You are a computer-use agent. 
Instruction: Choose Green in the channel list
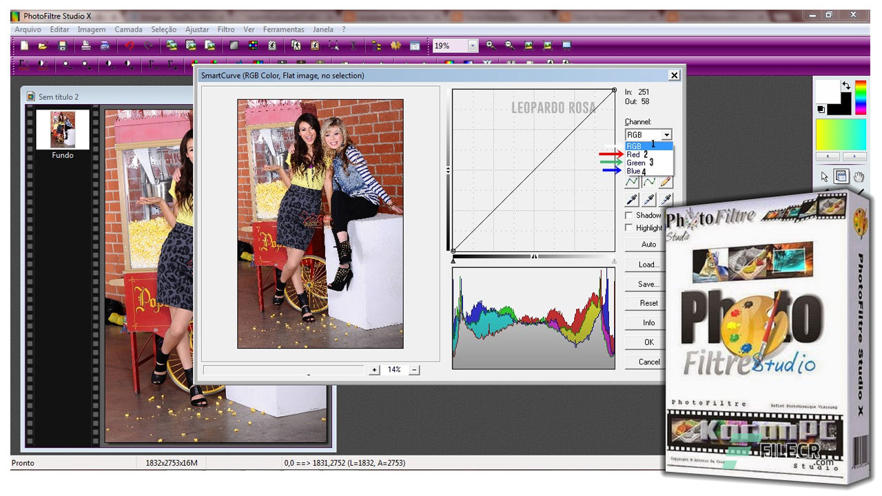coord(648,163)
